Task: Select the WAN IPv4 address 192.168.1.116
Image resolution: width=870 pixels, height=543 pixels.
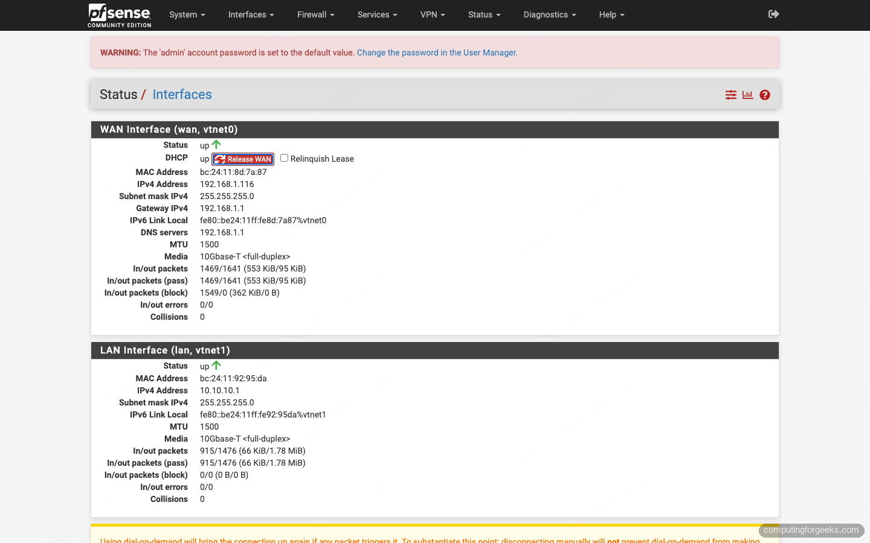Action: click(x=227, y=184)
